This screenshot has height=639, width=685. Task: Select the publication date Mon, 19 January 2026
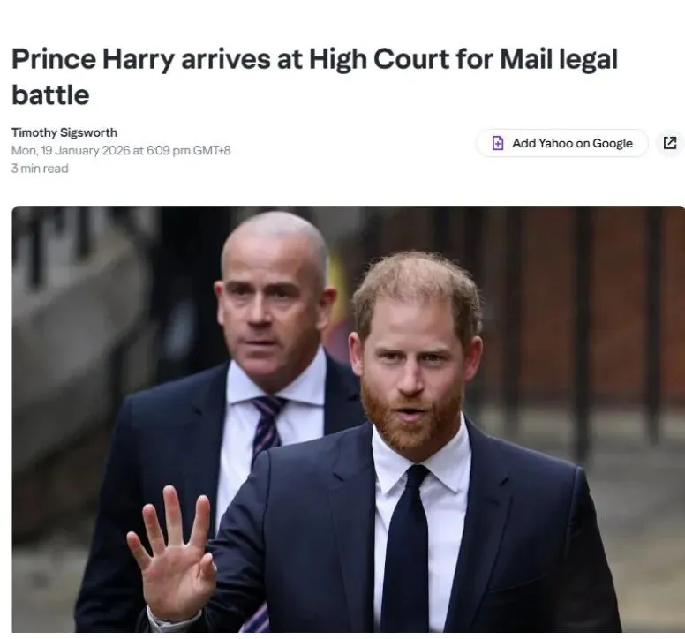tap(71, 151)
